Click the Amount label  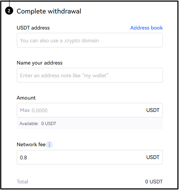[x=26, y=98]
